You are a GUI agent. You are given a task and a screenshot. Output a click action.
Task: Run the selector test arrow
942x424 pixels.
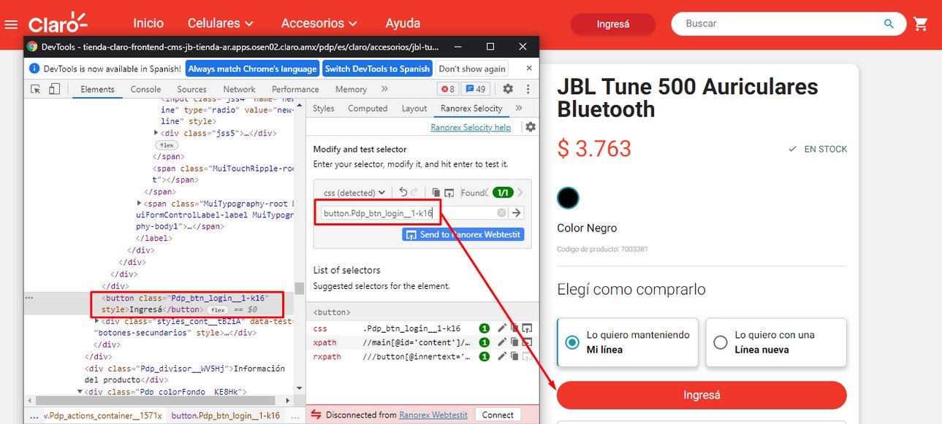click(x=517, y=213)
